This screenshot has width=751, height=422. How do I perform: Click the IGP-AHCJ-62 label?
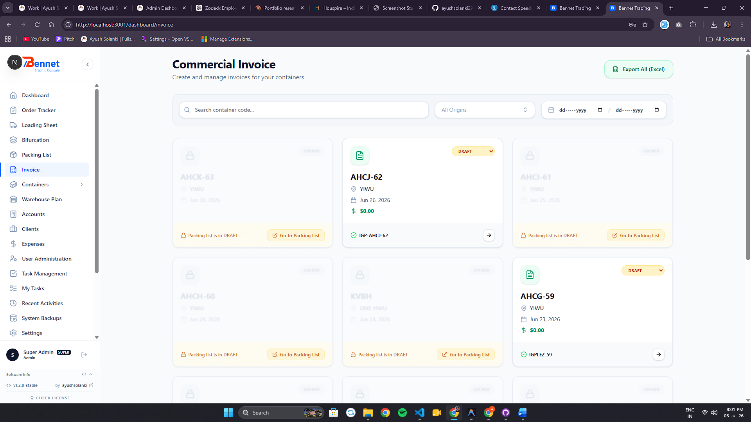(374, 235)
